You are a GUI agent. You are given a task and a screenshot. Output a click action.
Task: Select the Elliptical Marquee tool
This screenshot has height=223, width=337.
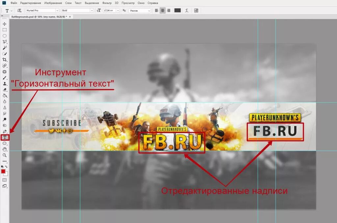[5, 36]
